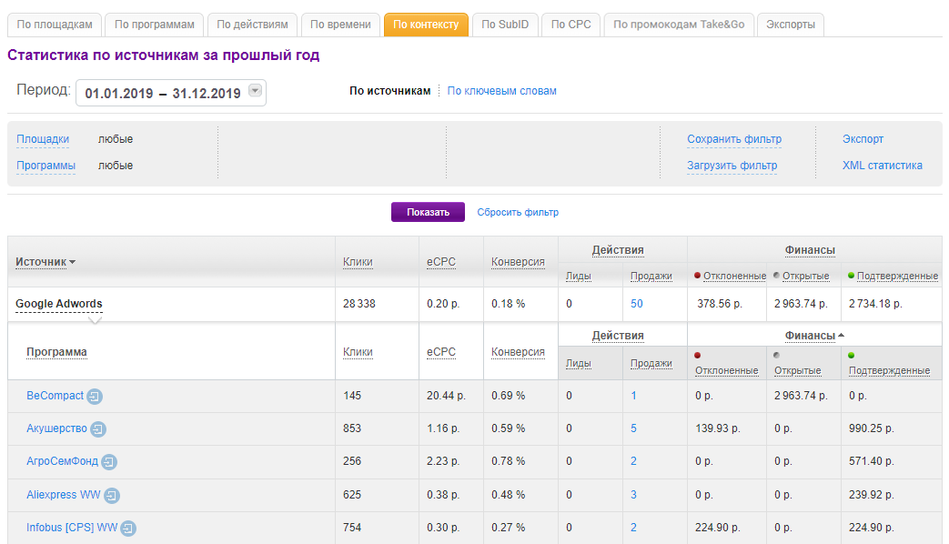The height and width of the screenshot is (544, 949).
Task: Open the Площадки filter selector
Action: [43, 139]
